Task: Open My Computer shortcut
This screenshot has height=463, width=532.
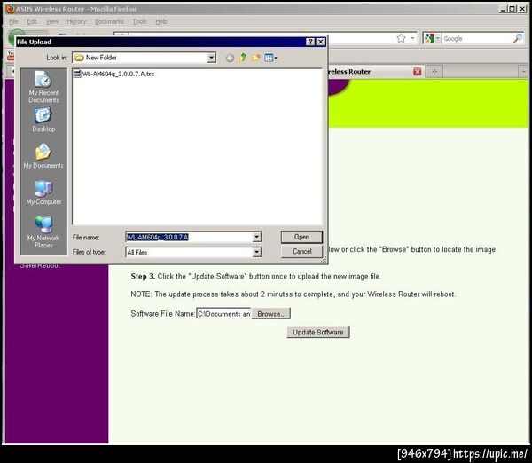Action: (43, 192)
